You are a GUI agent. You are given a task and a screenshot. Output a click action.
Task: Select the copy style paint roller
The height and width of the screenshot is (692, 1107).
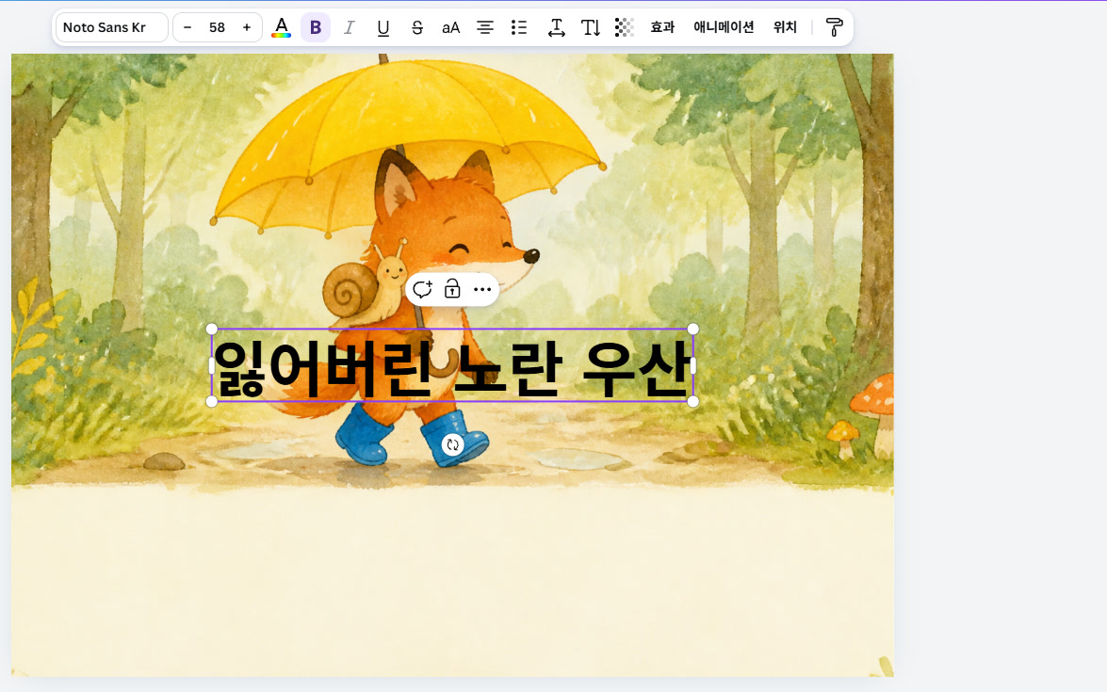(834, 27)
